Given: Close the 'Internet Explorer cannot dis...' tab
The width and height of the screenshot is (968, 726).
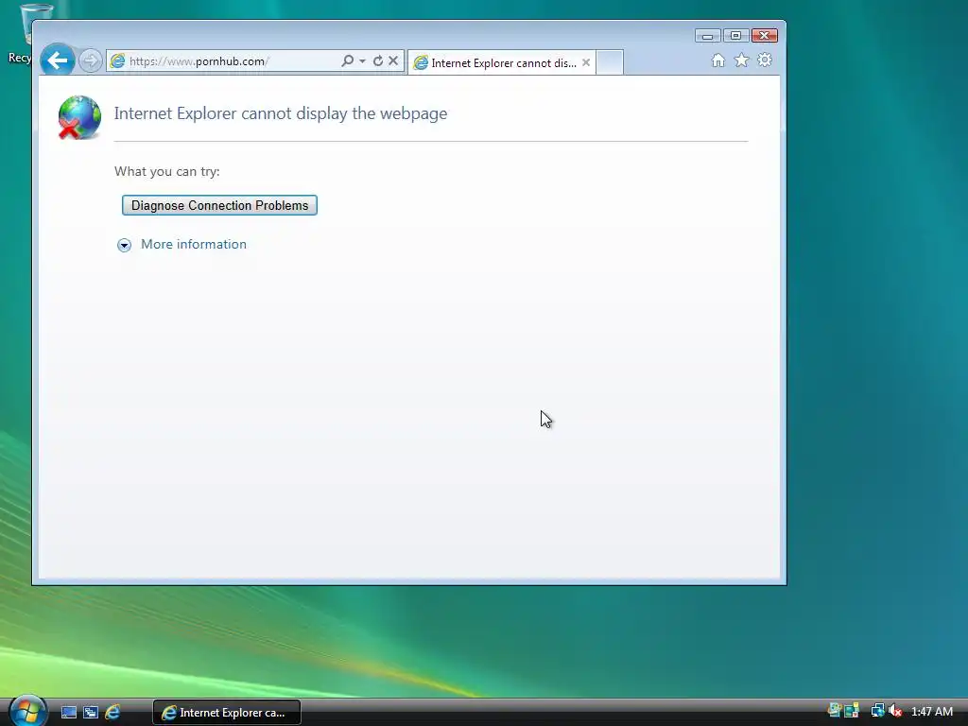Looking at the screenshot, I should click(586, 62).
